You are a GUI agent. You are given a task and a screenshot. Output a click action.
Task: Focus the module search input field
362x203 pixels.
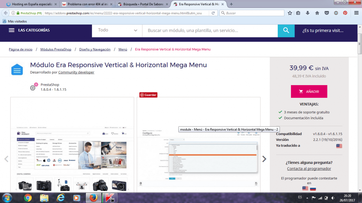(x=210, y=31)
